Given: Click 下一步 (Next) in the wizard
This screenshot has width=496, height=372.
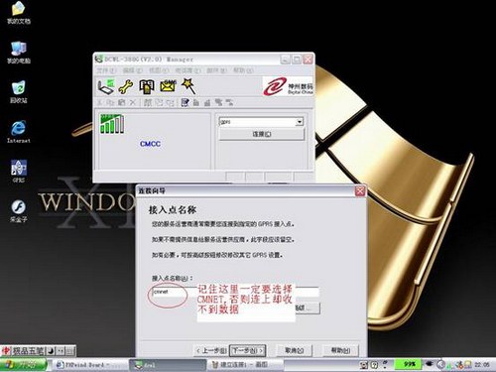Looking at the screenshot, I should (x=248, y=350).
